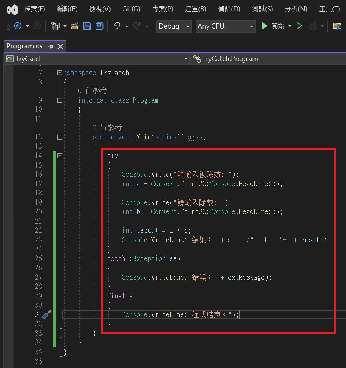Screen dimensions: 346x368
Task: Open the new item dropdown arrow
Action: coord(65,26)
